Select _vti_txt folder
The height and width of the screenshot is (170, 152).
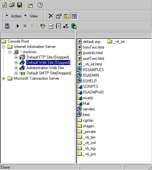pyautogui.click(x=119, y=42)
